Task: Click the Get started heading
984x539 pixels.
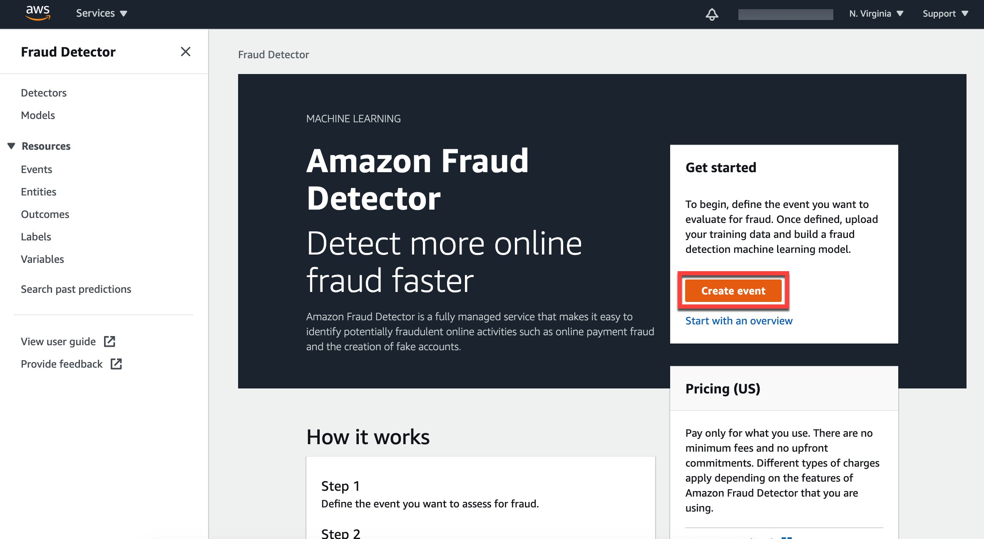Action: point(721,167)
